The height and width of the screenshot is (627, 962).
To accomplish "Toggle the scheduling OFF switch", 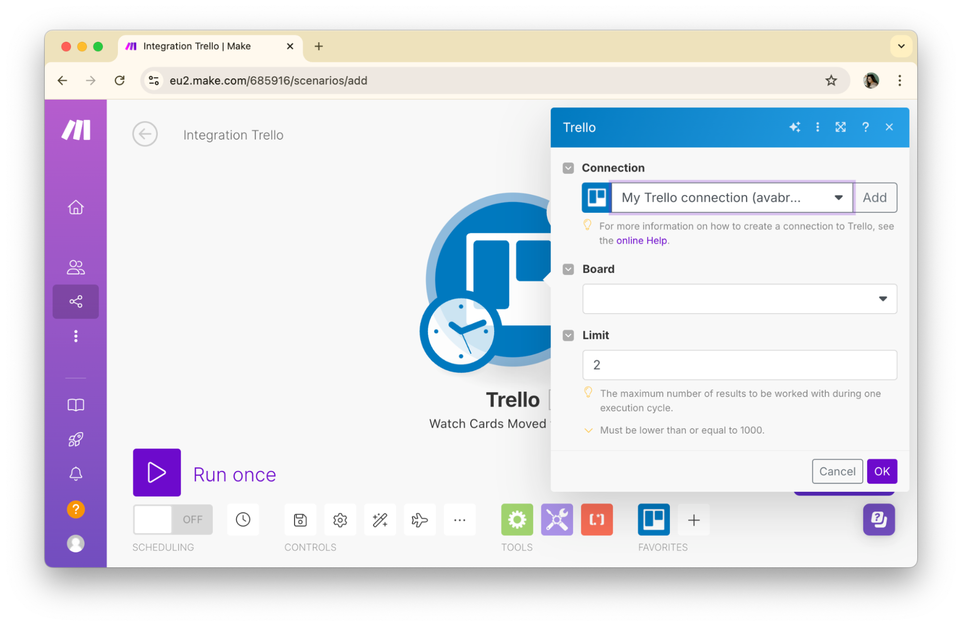I will tap(173, 519).
